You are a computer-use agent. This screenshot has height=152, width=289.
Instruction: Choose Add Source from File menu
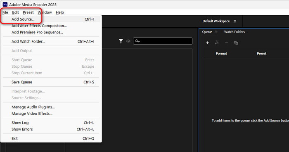(52, 19)
